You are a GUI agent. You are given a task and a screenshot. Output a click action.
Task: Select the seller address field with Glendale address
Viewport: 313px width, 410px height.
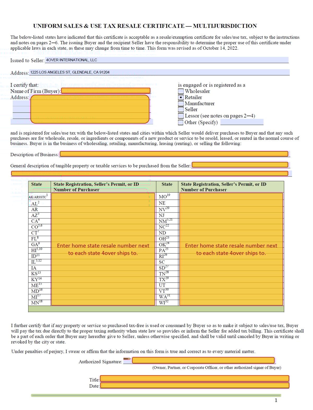(159, 72)
